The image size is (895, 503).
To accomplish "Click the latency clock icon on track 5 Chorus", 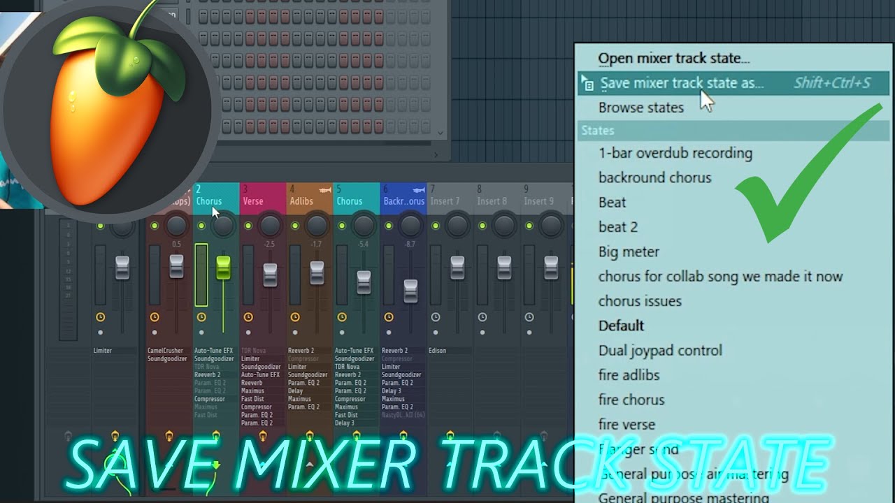I will click(x=342, y=317).
